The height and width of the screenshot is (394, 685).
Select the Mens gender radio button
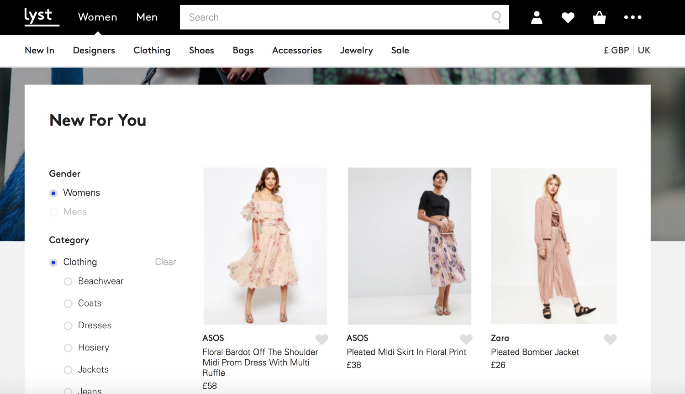53,212
